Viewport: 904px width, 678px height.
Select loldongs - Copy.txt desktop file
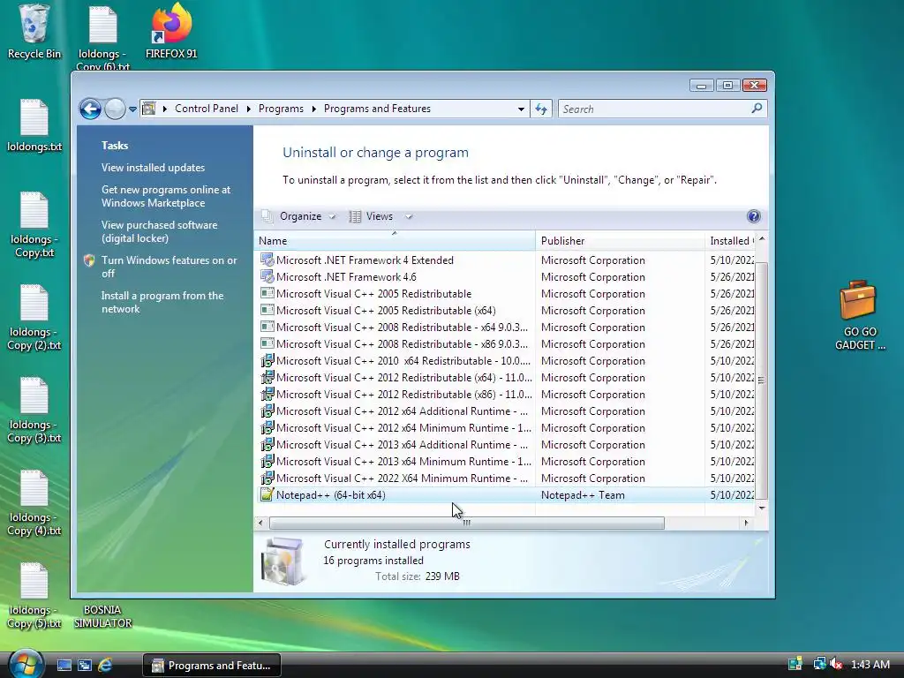click(x=34, y=225)
